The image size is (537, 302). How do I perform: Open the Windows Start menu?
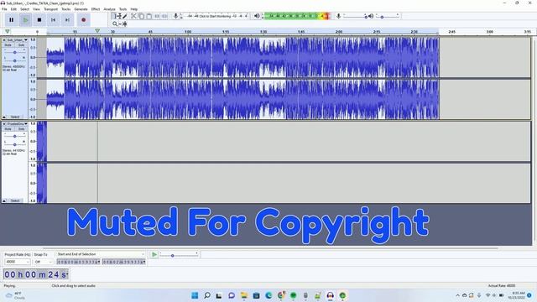[195, 295]
